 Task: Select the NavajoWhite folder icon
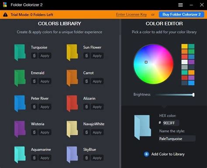72,129
